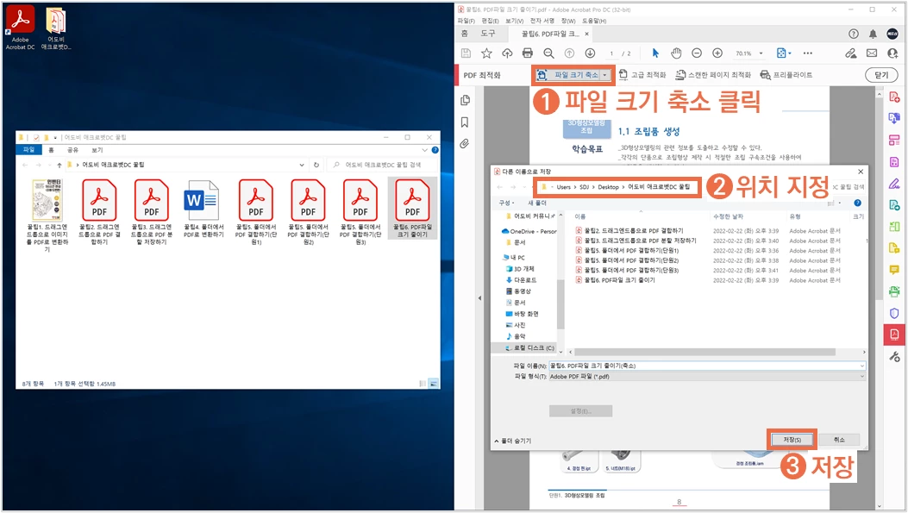Open the File Size Reduce (파일 크기 축소) button

(x=568, y=75)
